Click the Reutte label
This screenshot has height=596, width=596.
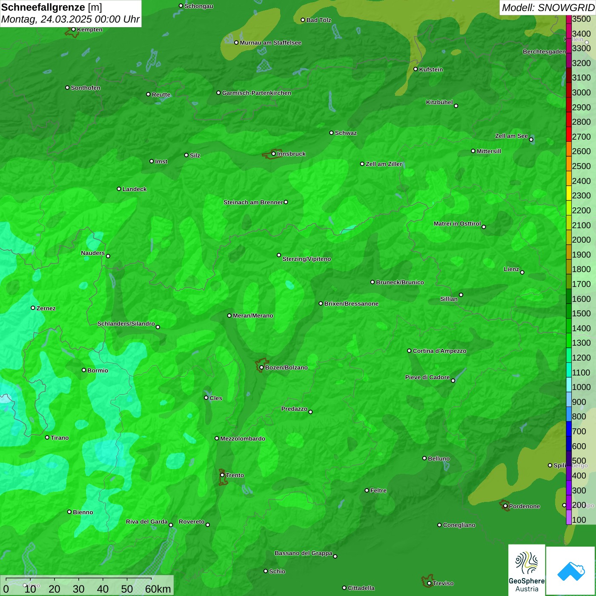pos(161,95)
